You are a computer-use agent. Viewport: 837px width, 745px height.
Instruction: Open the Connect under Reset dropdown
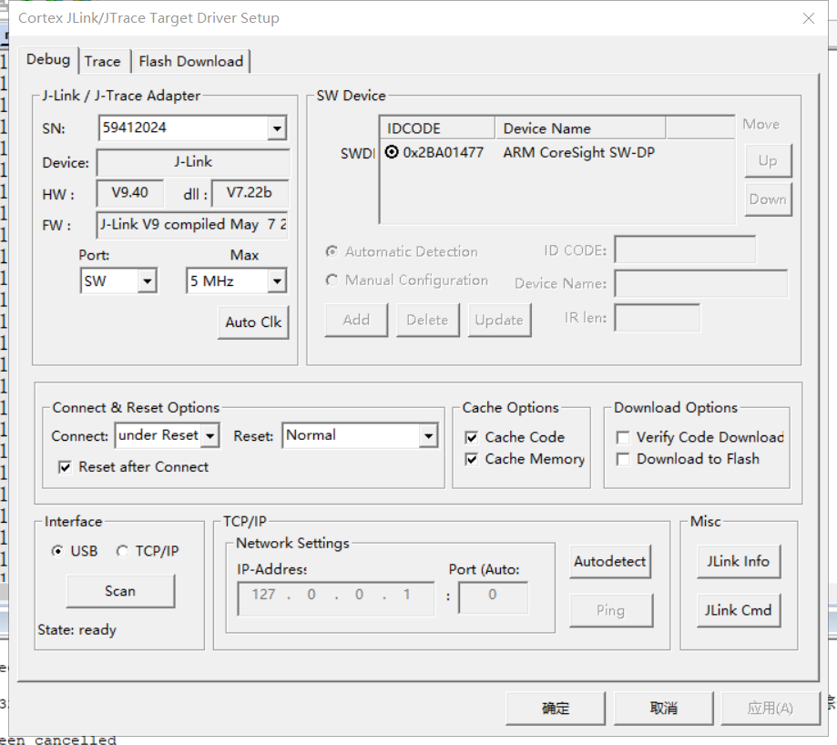point(210,436)
